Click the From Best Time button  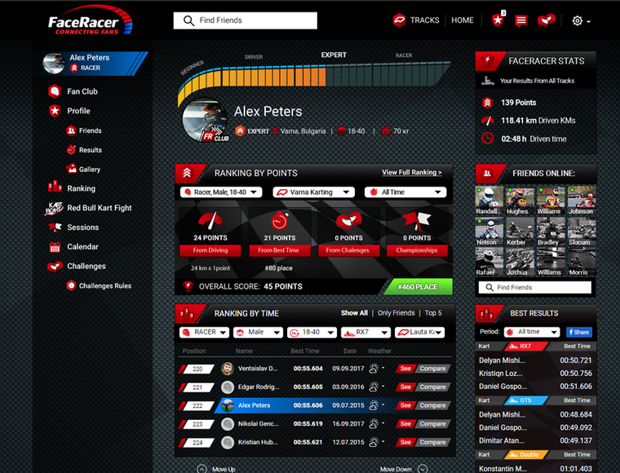point(279,250)
